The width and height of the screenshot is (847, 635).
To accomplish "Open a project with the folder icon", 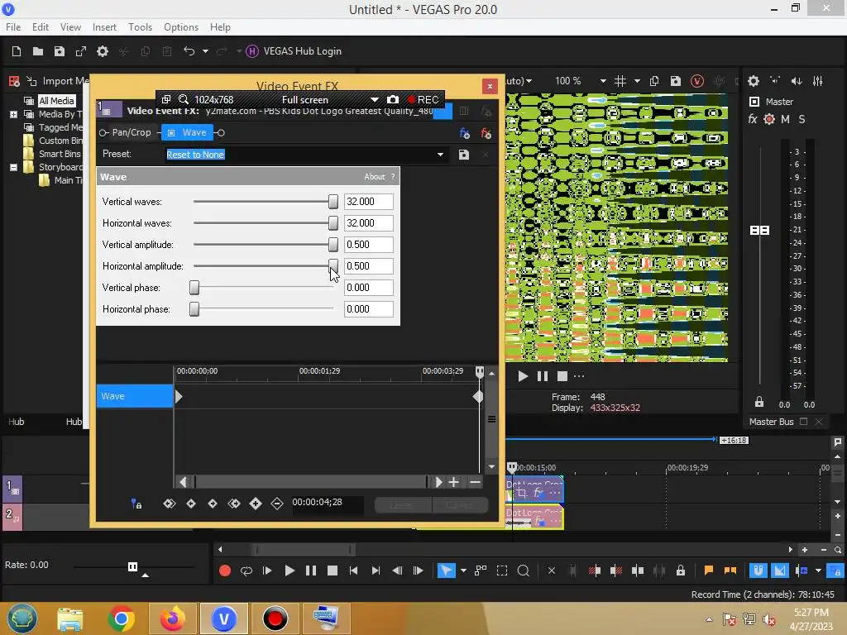I will (x=38, y=51).
